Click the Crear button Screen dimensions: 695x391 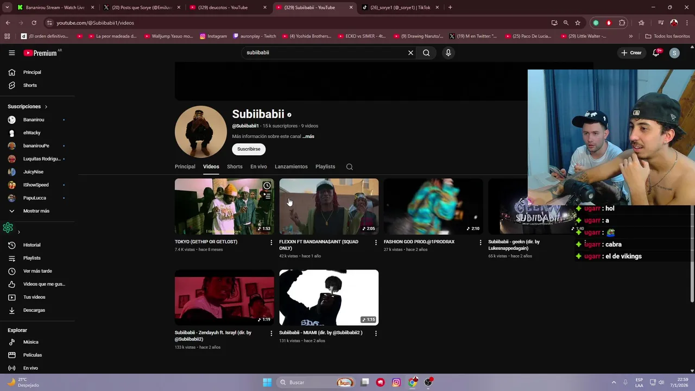point(631,53)
